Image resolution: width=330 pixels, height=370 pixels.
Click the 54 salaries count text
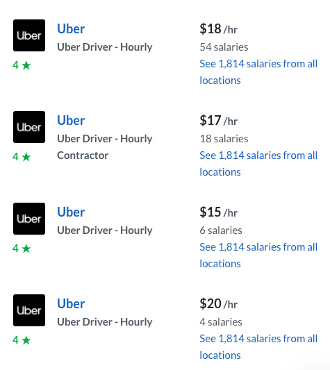click(x=224, y=47)
